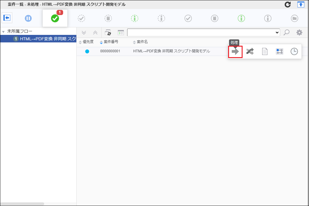Click the solid gray circle info icon
This screenshot has height=206, width=309.
click(x=268, y=18)
